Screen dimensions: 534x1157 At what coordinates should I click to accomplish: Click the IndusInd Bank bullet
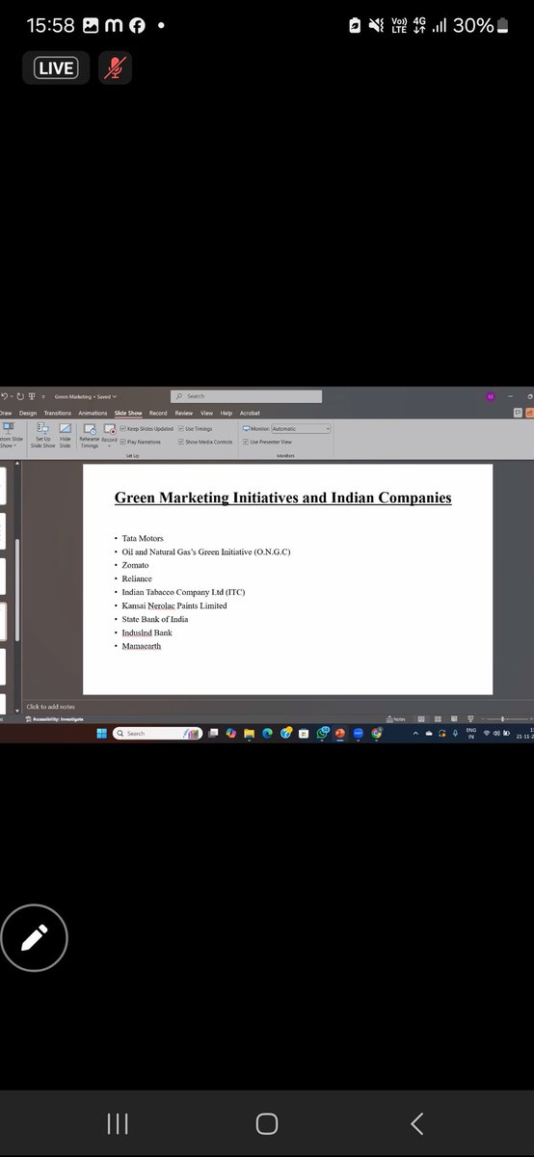pyautogui.click(x=147, y=632)
